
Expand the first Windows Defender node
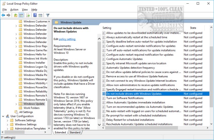[16, 26]
